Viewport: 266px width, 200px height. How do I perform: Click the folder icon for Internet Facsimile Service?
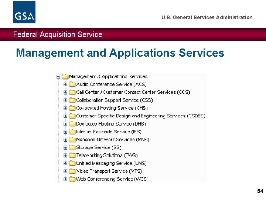(x=72, y=132)
